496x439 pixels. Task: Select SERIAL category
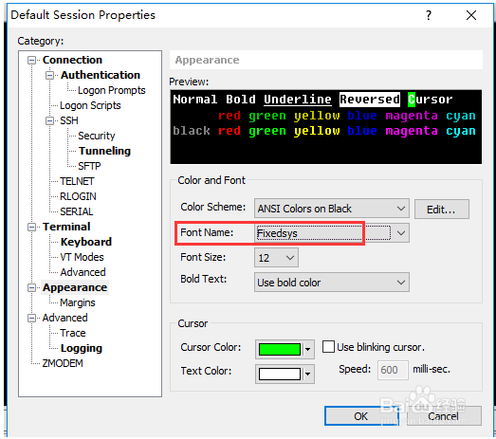click(76, 211)
